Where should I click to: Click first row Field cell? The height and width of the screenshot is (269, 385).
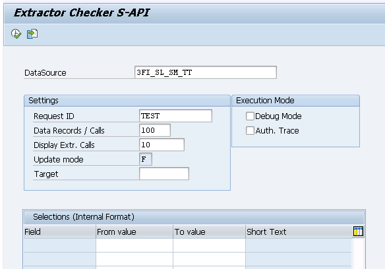[60, 245]
